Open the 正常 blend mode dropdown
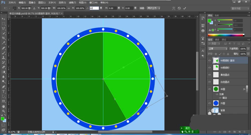The image size is (251, 135). pyautogui.click(x=218, y=49)
